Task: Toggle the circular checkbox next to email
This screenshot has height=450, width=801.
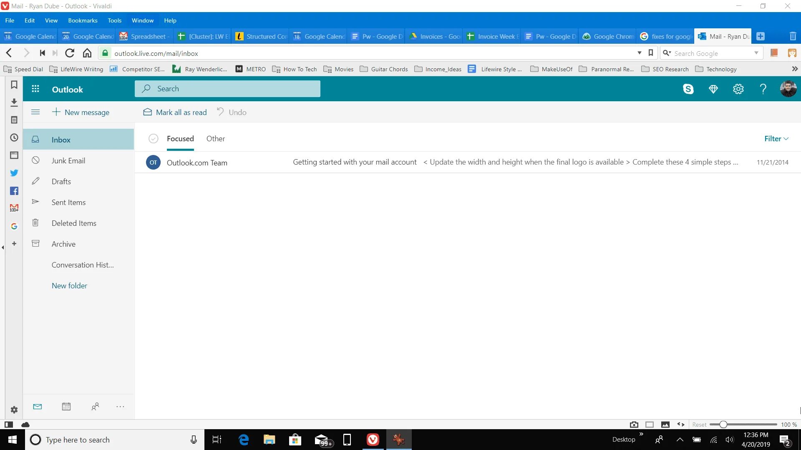Action: [x=154, y=162]
